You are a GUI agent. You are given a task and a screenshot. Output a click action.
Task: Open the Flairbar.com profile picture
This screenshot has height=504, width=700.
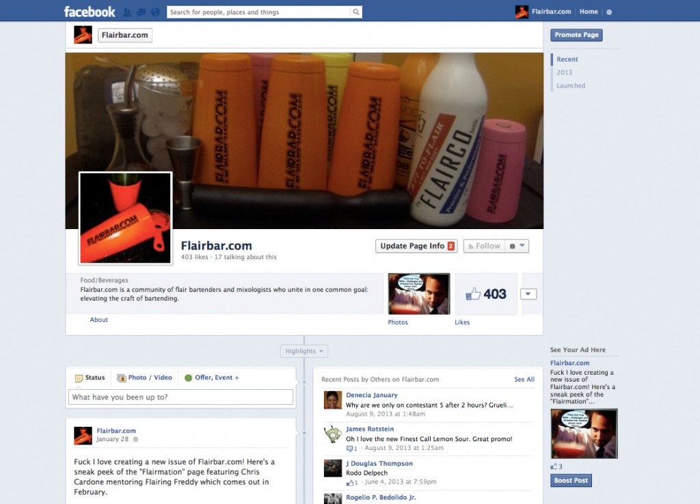coord(126,218)
